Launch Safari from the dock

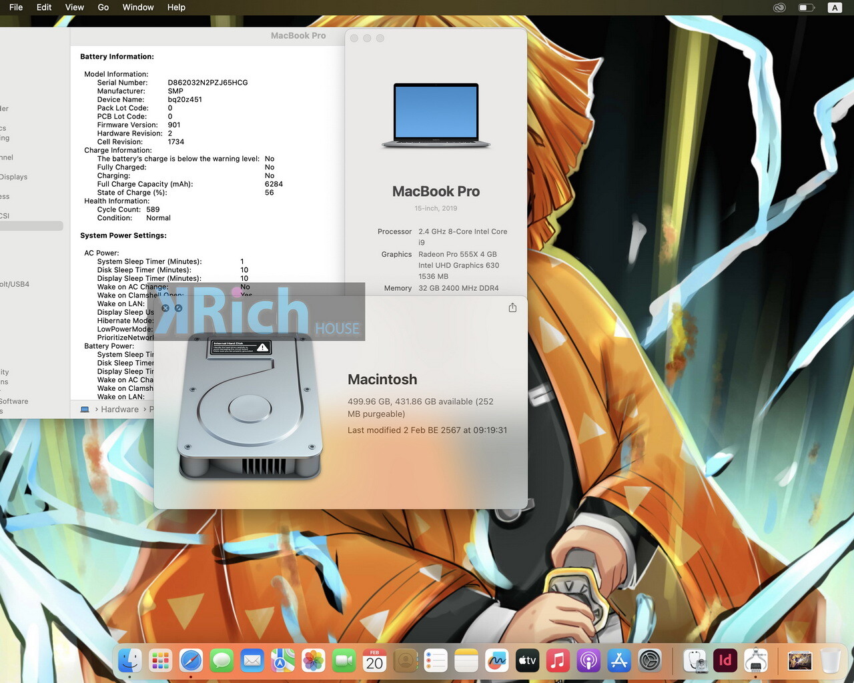click(x=191, y=660)
